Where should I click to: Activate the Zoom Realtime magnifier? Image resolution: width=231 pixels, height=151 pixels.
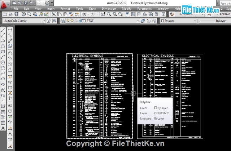click(109, 14)
